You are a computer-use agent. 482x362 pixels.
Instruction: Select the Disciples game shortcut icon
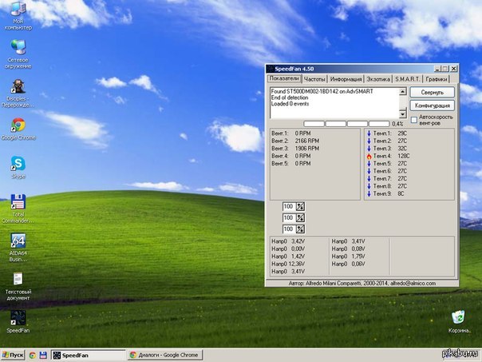(18, 93)
